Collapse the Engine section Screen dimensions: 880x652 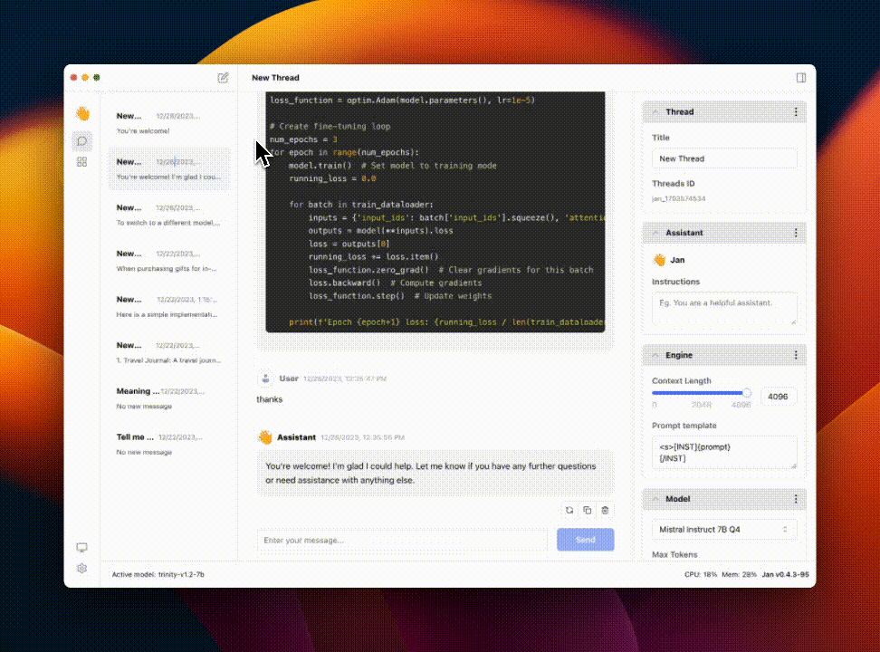pos(655,355)
